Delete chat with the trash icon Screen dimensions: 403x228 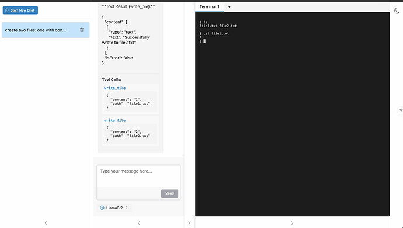point(82,30)
